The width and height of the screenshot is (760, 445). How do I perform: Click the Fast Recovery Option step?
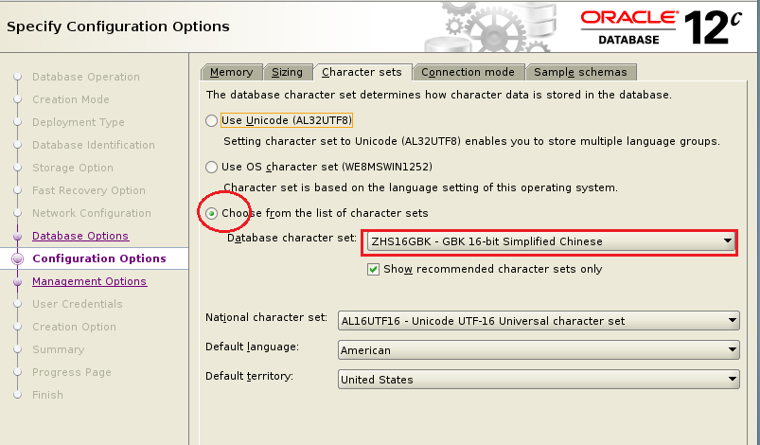point(89,190)
